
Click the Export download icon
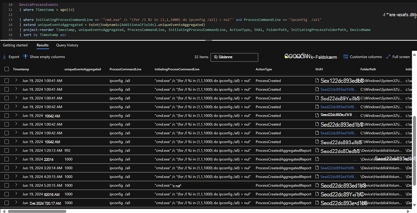click(5, 57)
